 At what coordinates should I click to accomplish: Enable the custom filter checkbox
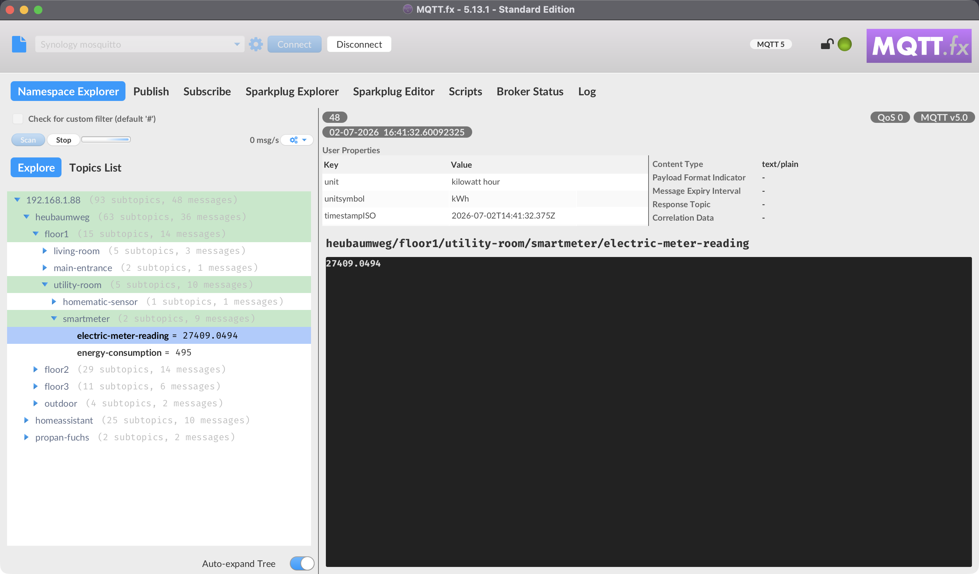(x=18, y=119)
